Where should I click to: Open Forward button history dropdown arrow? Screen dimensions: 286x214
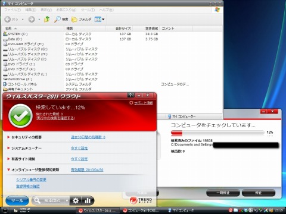pos(39,20)
